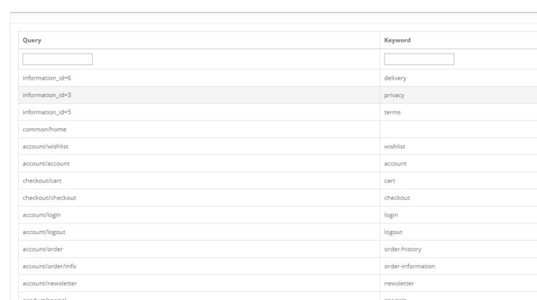Click the newsletter keyword cell

click(x=458, y=283)
